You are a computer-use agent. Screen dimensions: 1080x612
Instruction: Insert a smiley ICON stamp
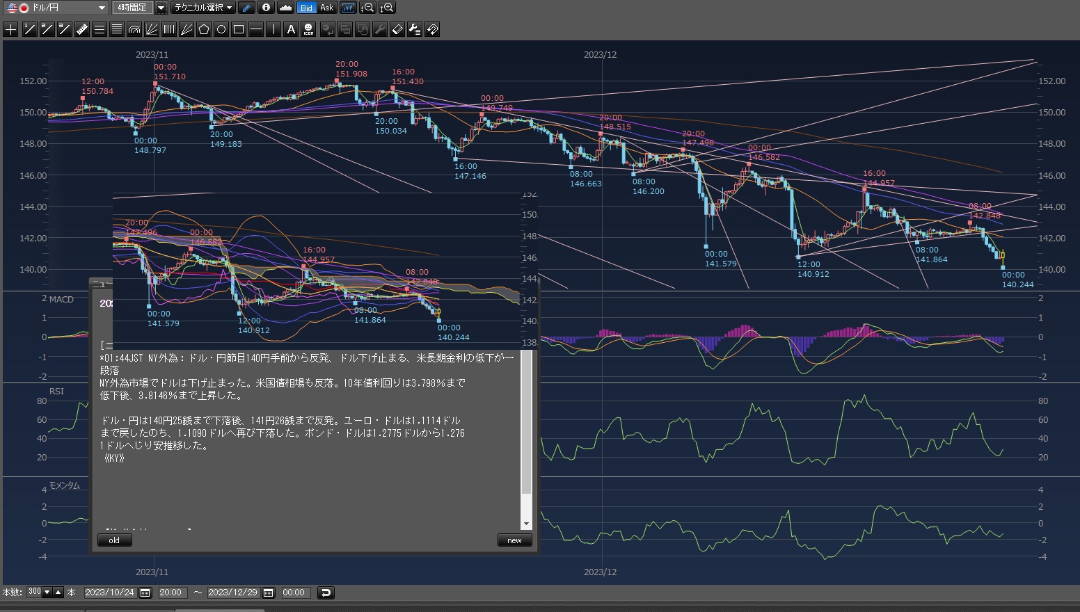pyautogui.click(x=308, y=29)
